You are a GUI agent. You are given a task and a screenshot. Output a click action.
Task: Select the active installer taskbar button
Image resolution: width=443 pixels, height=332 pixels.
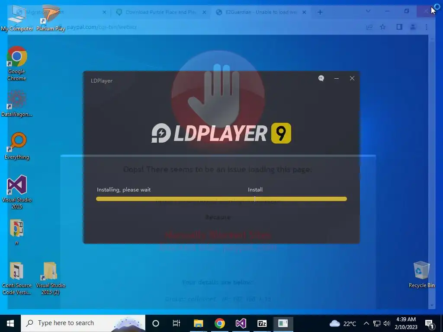coord(283,323)
